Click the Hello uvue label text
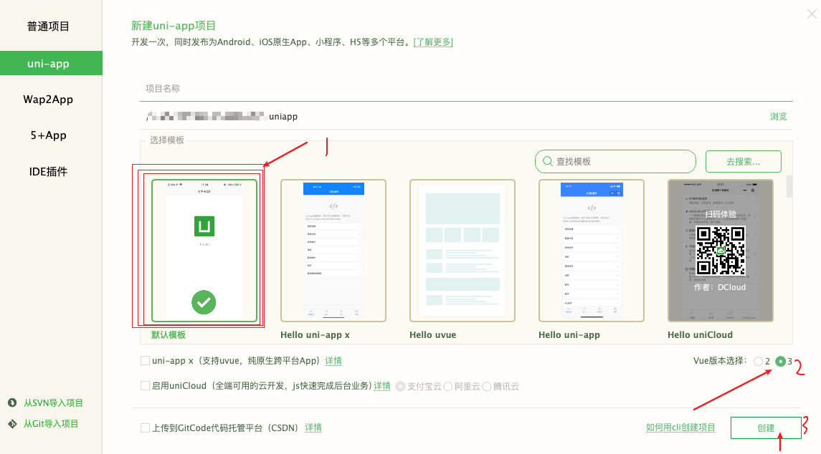The image size is (821, 454). point(432,334)
